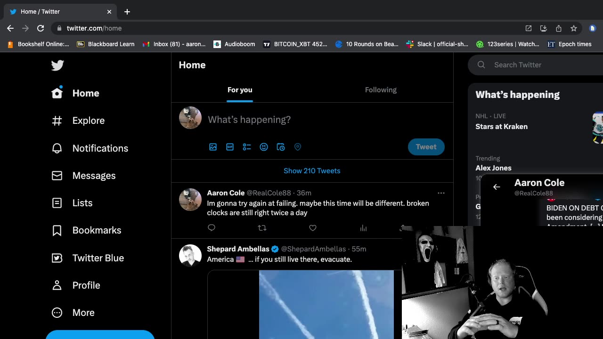The width and height of the screenshot is (603, 339).
Task: View site info lock icon
Action: point(59,28)
